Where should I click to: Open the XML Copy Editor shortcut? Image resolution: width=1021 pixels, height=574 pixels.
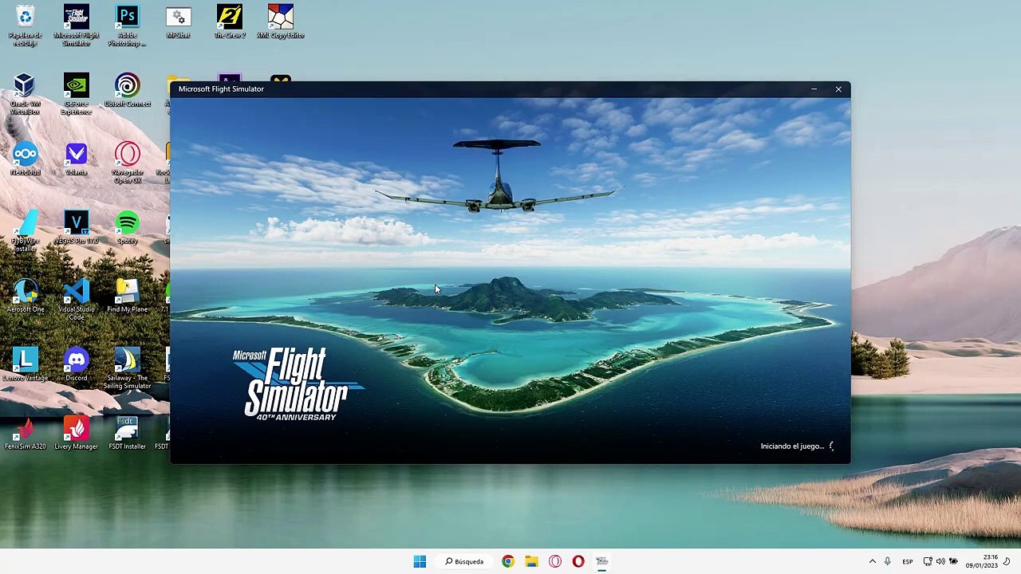280,22
